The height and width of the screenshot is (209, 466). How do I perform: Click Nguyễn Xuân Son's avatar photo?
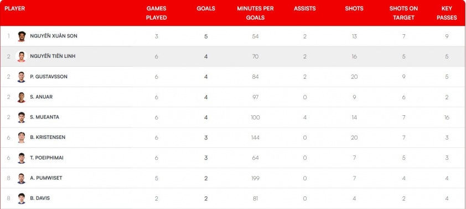click(x=22, y=36)
